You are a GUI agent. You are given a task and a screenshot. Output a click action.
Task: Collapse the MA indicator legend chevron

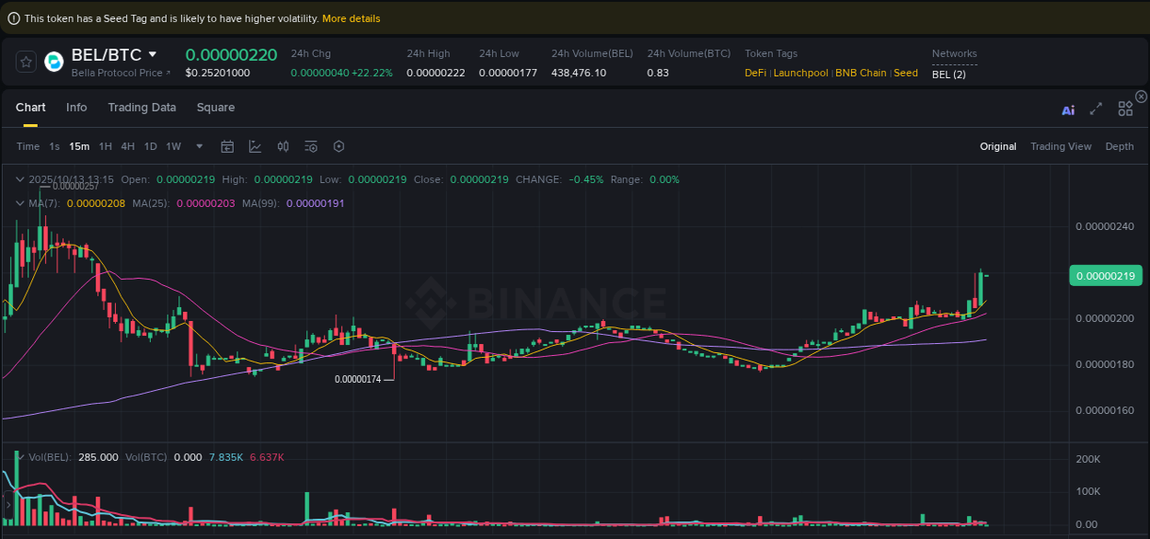20,203
